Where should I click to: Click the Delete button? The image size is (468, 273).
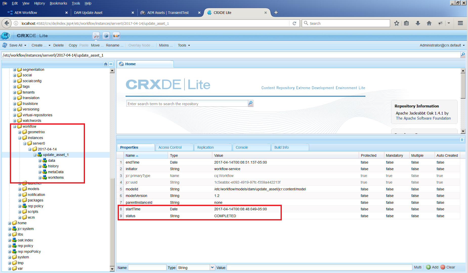click(x=58, y=45)
